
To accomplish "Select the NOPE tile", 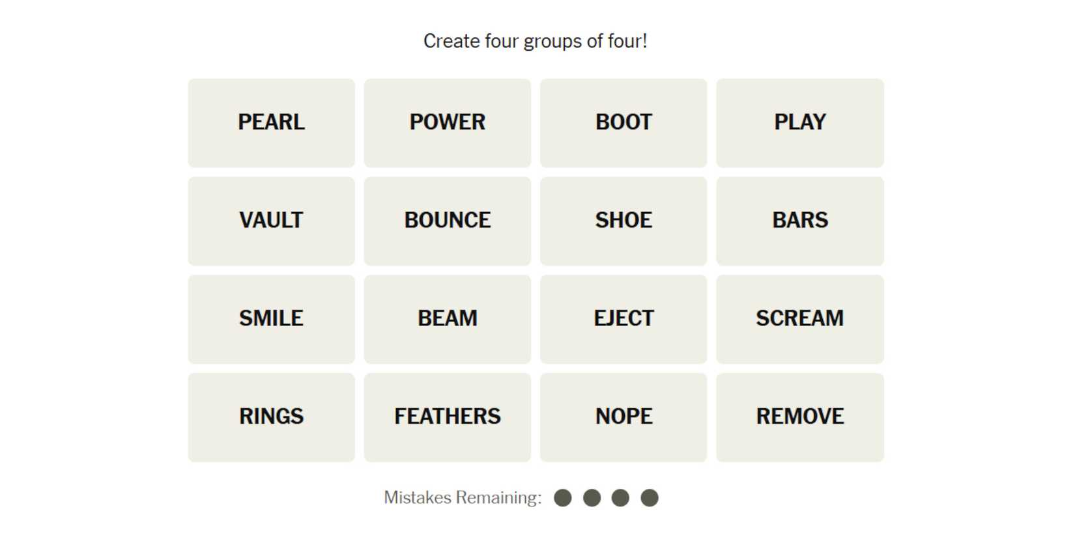I will (623, 417).
